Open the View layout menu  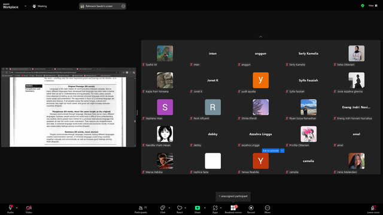[x=373, y=5]
